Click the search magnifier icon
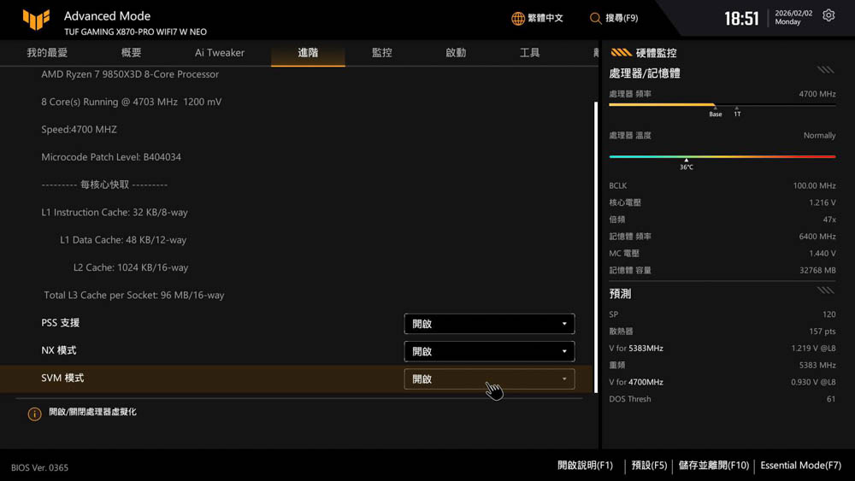Image resolution: width=855 pixels, height=481 pixels. pos(596,18)
